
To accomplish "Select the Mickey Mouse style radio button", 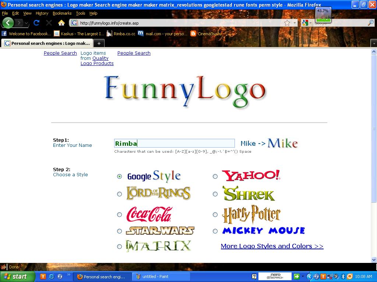I will 215,231.
